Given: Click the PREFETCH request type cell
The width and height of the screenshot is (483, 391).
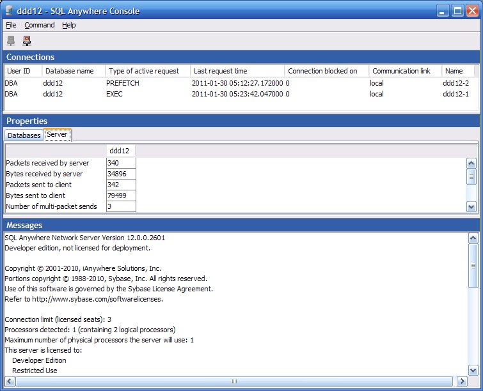Looking at the screenshot, I should tap(123, 83).
